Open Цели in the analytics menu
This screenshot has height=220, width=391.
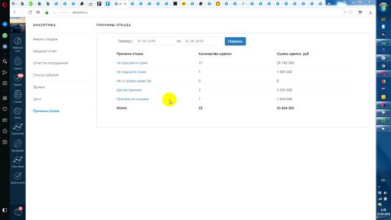click(x=37, y=99)
